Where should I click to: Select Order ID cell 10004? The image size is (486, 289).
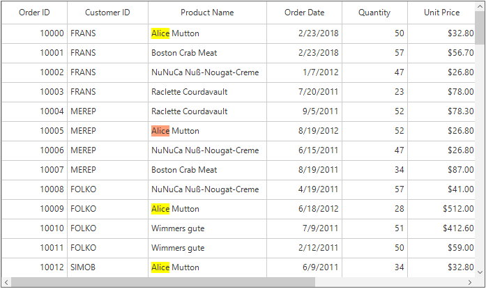pos(34,111)
